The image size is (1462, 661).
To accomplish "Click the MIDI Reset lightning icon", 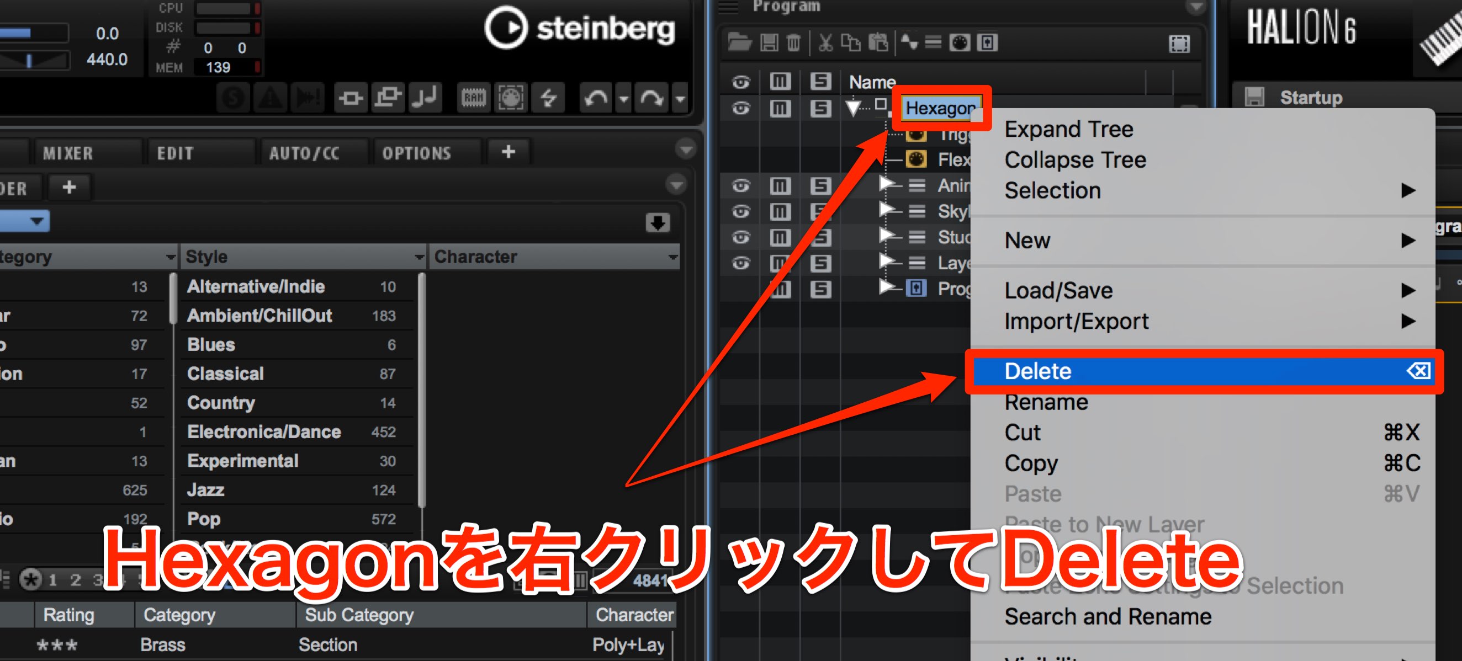I will [548, 98].
